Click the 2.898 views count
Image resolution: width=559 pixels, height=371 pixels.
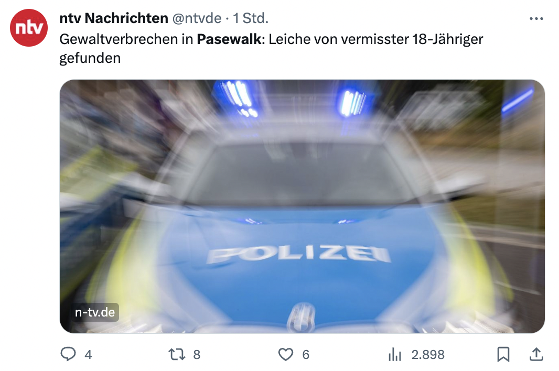click(x=428, y=355)
